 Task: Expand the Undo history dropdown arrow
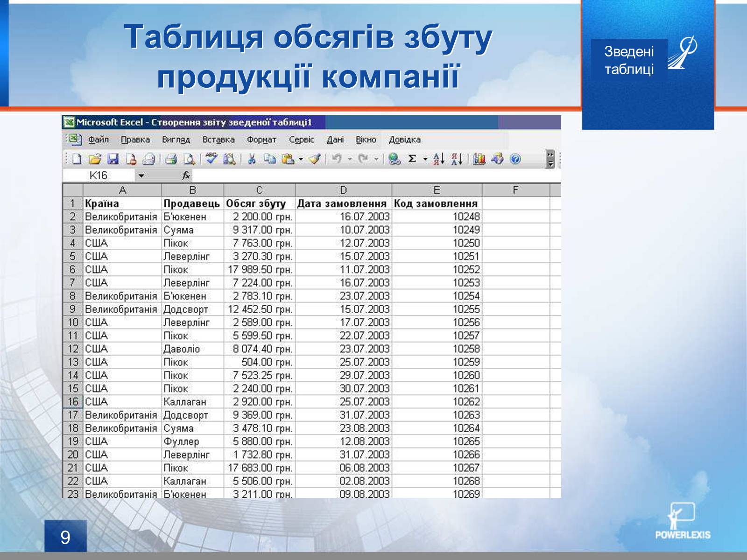pos(349,160)
